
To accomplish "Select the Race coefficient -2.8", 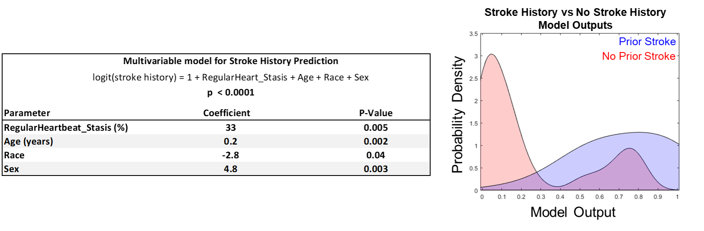I will (231, 155).
